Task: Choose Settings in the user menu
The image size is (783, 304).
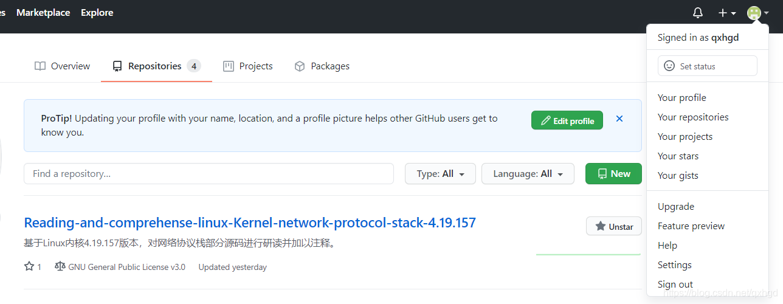Action: 675,265
